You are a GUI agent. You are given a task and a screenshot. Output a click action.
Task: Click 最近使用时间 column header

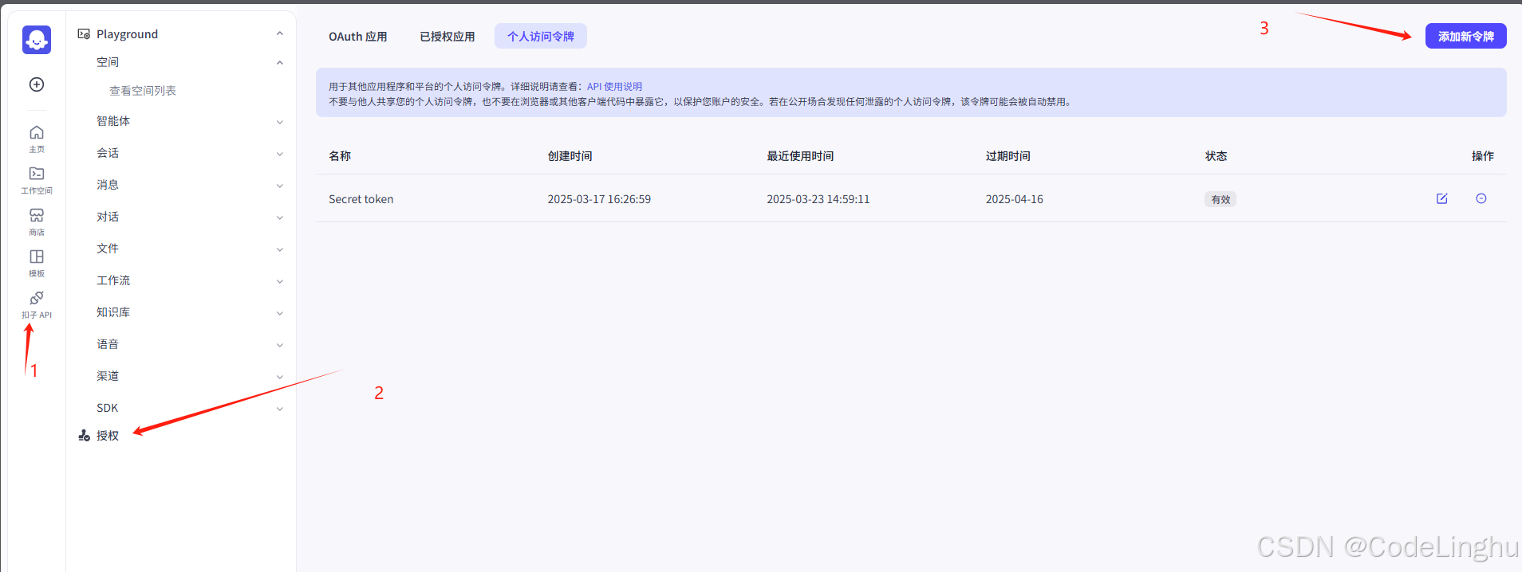800,156
